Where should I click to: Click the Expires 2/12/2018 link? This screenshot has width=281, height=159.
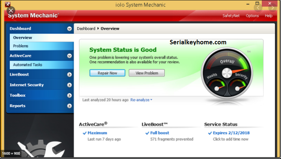(x=231, y=133)
